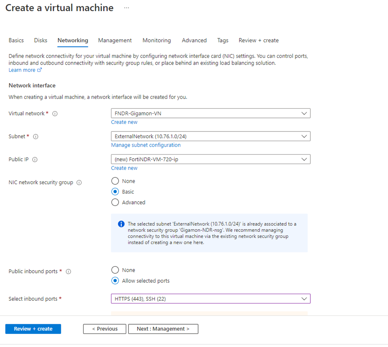The height and width of the screenshot is (347, 388).
Task: Click Public inbound ports info icon
Action: pyautogui.click(x=68, y=271)
